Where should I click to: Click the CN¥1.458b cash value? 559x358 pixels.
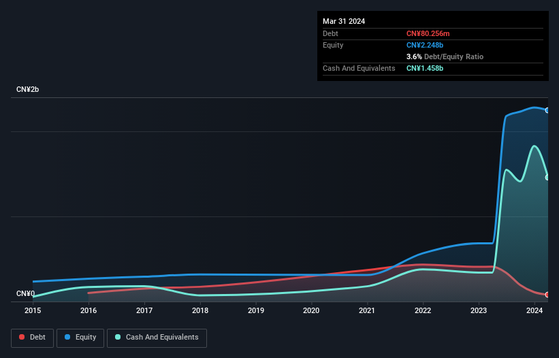click(425, 68)
